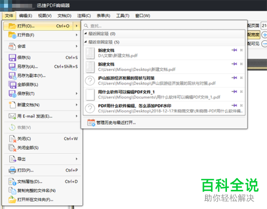Click the zoom in plus button
Viewport: 267px width, 209px height.
(x=264, y=35)
